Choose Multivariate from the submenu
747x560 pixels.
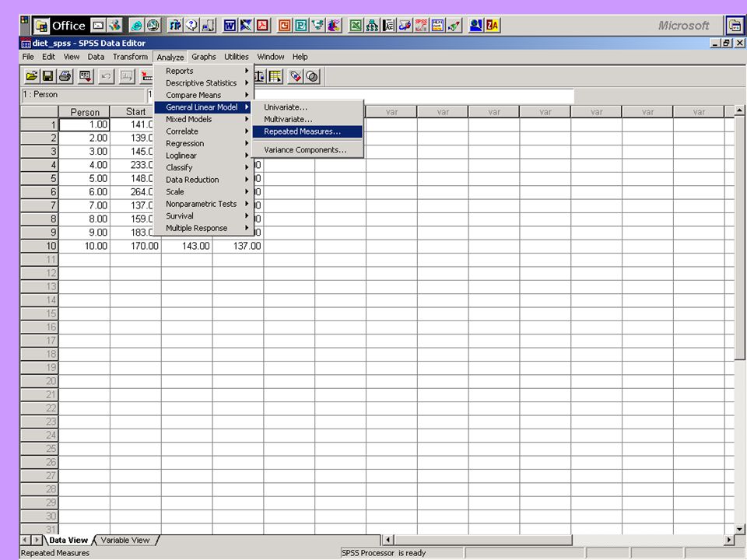(307, 119)
